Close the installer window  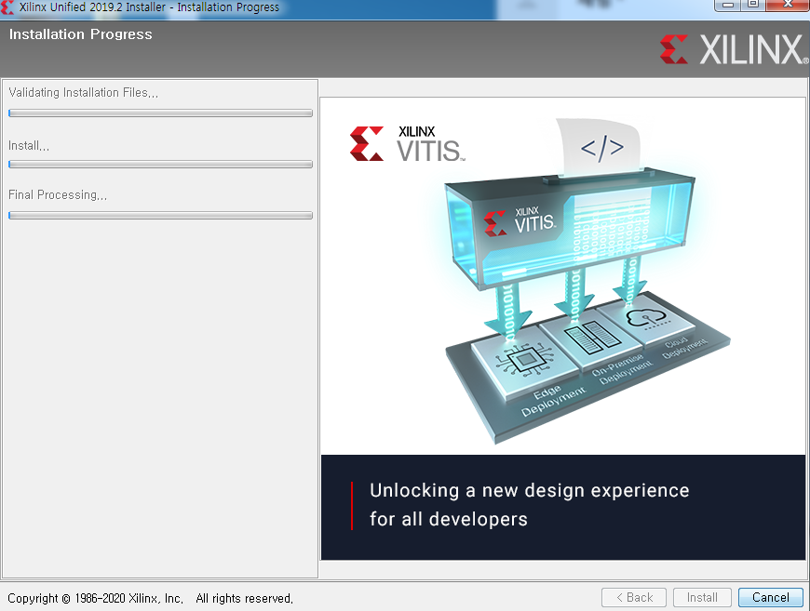(x=788, y=6)
